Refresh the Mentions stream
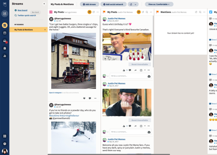The height and width of the screenshot is (155, 217). 196,12
